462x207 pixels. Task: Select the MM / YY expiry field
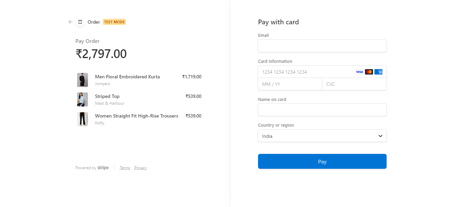[x=290, y=84]
